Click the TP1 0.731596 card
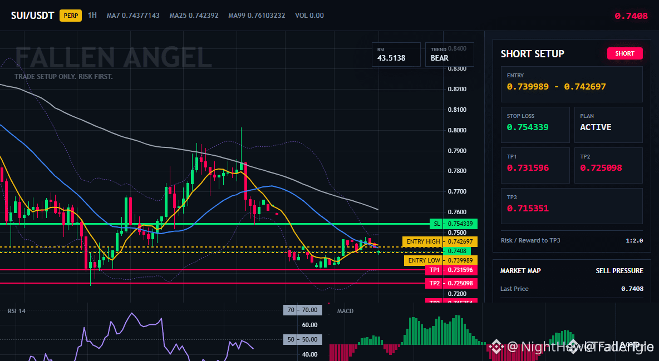 pos(535,165)
